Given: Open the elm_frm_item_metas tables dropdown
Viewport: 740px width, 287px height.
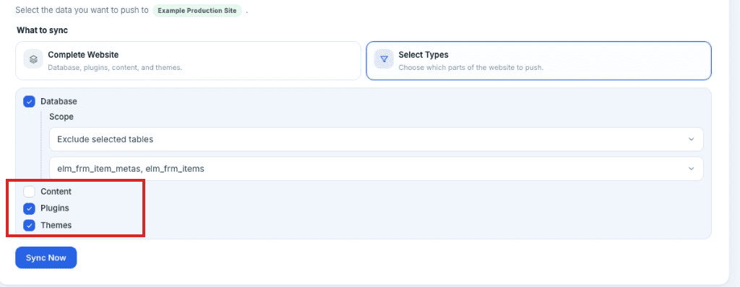Looking at the screenshot, I should point(376,168).
